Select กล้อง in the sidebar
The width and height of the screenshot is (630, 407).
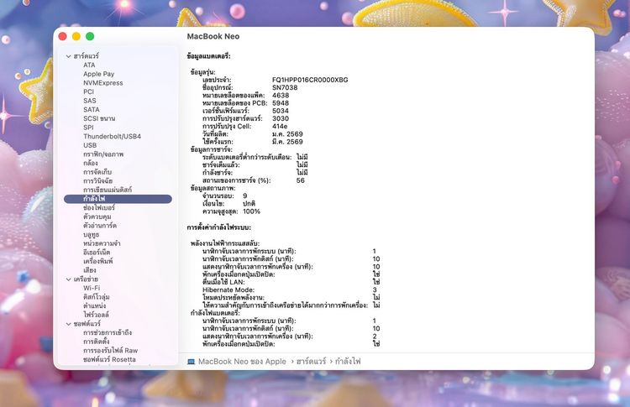(91, 163)
